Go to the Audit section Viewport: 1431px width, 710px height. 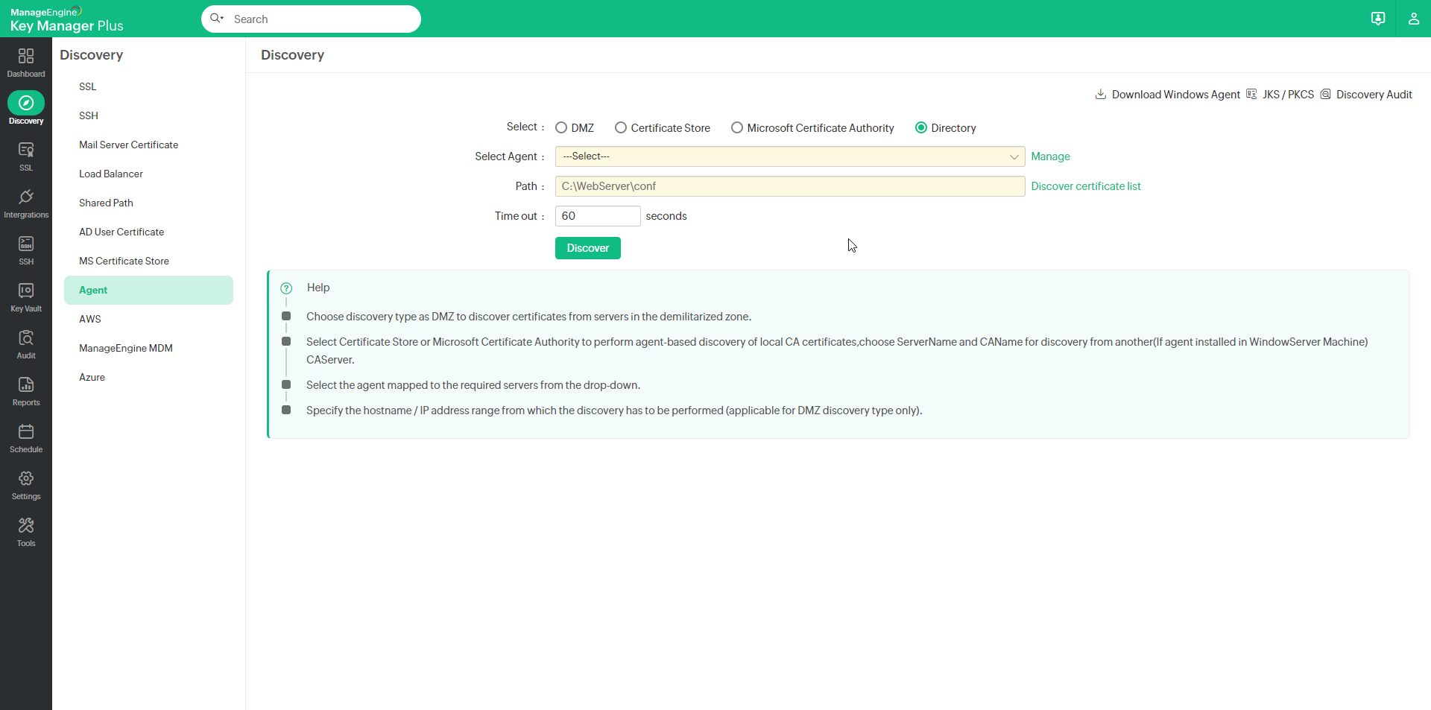pos(25,343)
